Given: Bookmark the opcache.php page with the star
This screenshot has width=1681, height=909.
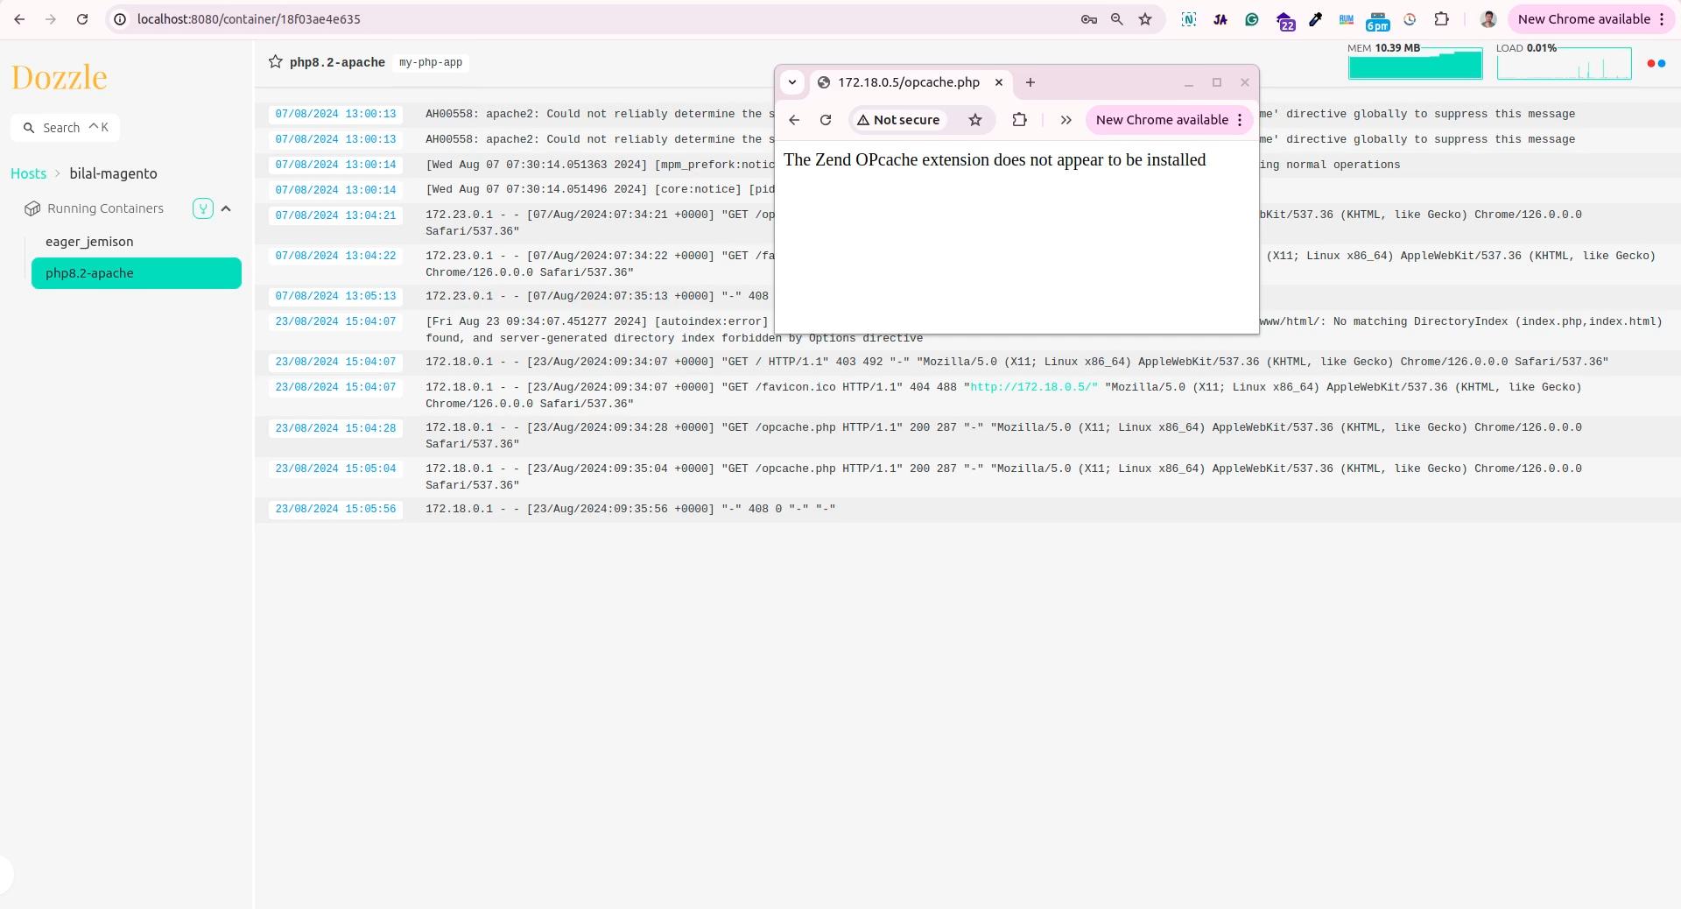Looking at the screenshot, I should [975, 120].
